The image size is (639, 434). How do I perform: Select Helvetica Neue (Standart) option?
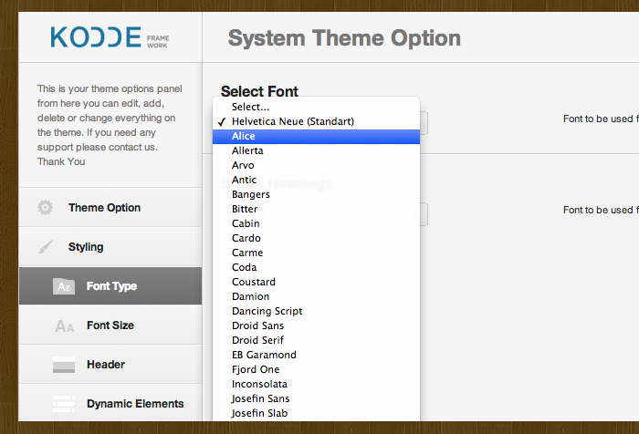(292, 121)
